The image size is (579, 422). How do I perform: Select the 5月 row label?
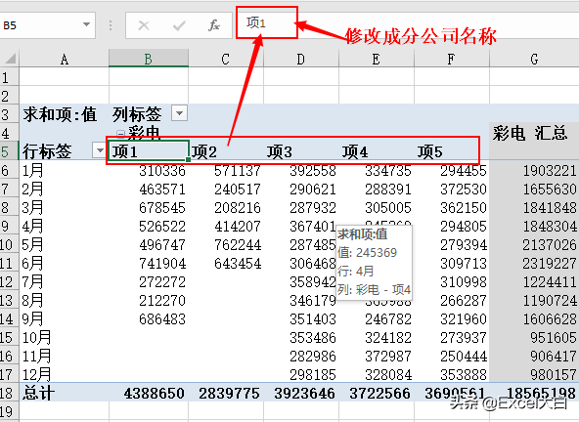coord(64,244)
